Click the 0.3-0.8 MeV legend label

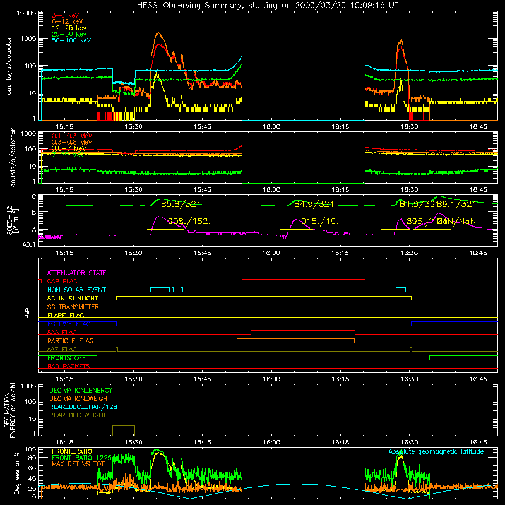pos(72,142)
